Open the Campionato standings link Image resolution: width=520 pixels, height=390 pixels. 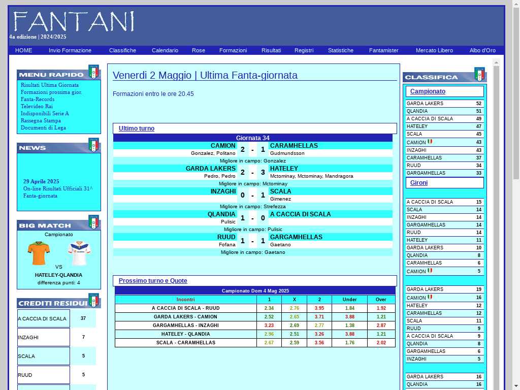(x=428, y=91)
